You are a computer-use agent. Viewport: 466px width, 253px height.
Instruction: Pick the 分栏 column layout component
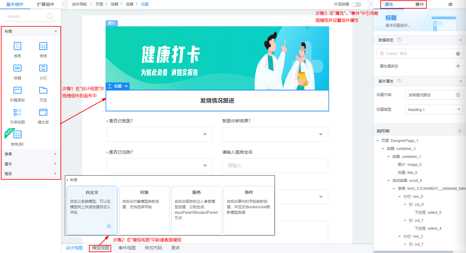[43, 72]
